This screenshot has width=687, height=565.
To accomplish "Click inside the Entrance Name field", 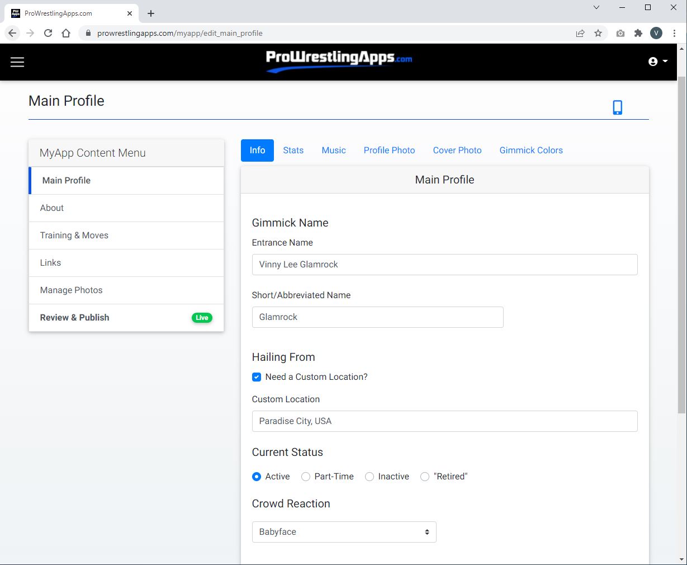I will (444, 264).
